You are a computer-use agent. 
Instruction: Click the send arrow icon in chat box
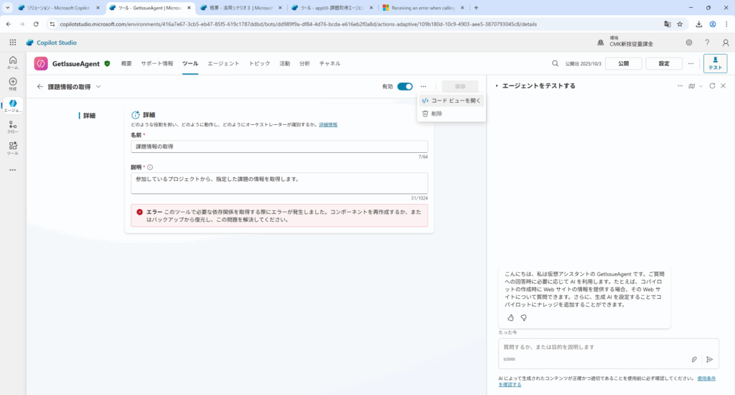tap(709, 359)
